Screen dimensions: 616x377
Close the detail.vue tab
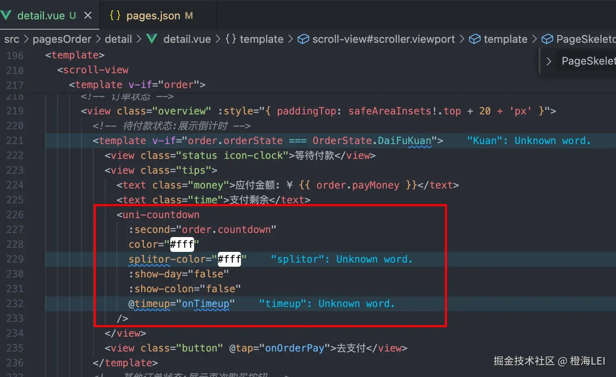tap(88, 16)
